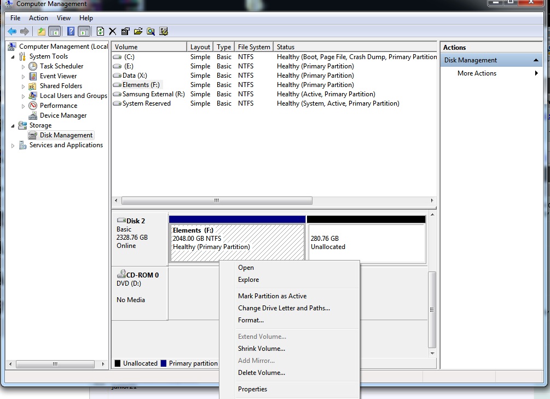
Task: Sort by the Layout column header
Action: point(200,47)
